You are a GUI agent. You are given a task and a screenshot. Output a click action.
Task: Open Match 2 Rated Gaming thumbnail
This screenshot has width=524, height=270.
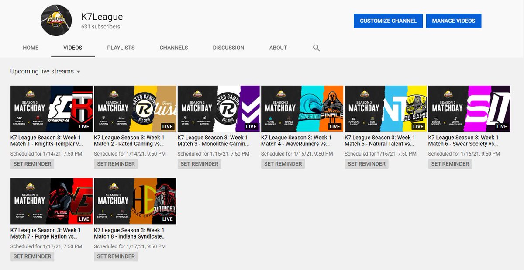tap(135, 109)
